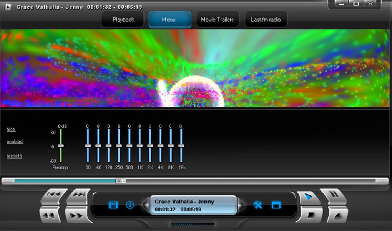Click the 1K band slider

pyautogui.click(x=140, y=146)
